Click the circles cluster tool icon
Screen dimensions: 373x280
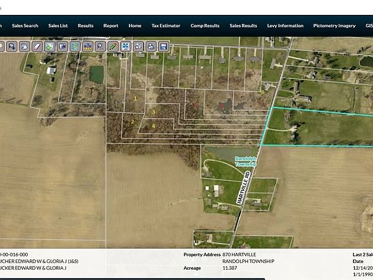[x=138, y=47]
